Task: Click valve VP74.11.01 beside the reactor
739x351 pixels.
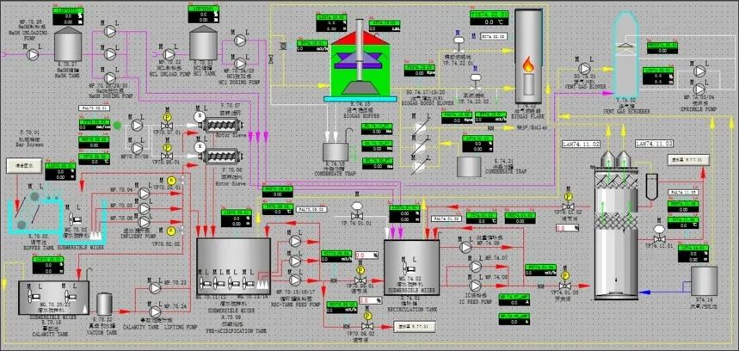Action: coord(659,234)
